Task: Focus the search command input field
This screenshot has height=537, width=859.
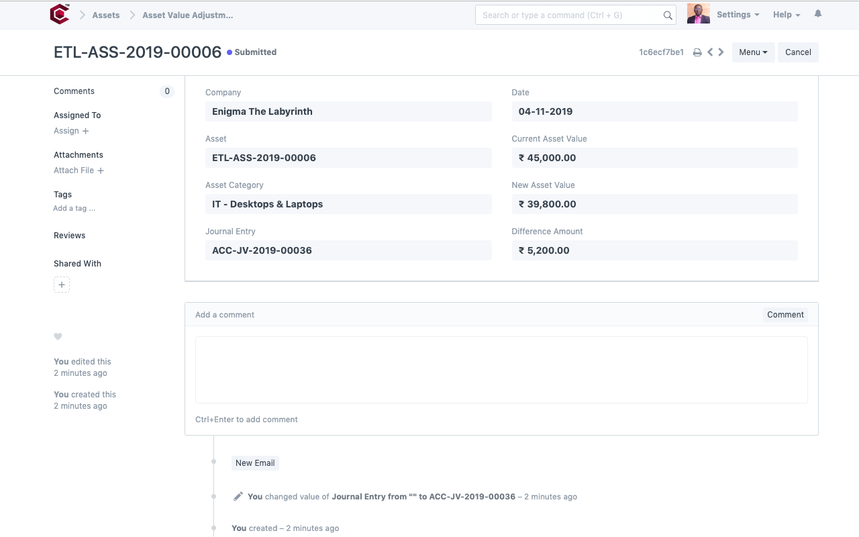Action: click(x=567, y=15)
